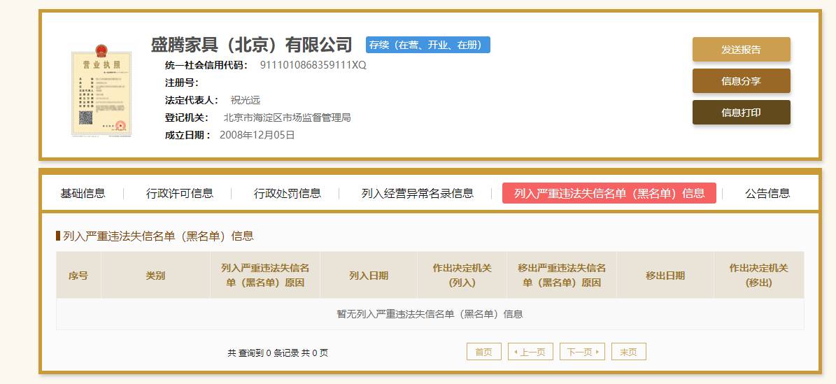The width and height of the screenshot is (836, 384).
Task: Select the 行政处罚信息 tab
Action: coord(288,193)
